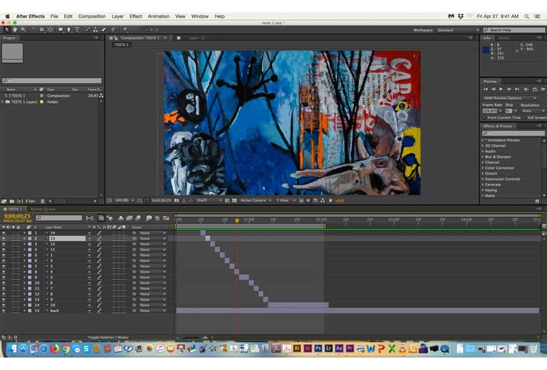Toggle region of interest in viewer
547x370 pixels.
pyautogui.click(x=227, y=200)
